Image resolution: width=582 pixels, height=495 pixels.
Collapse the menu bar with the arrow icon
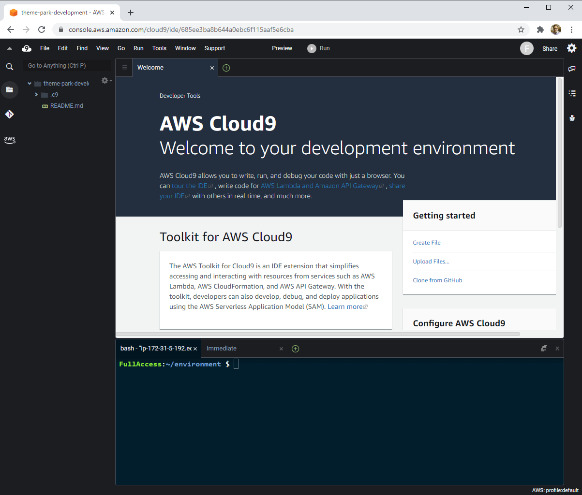coord(9,48)
